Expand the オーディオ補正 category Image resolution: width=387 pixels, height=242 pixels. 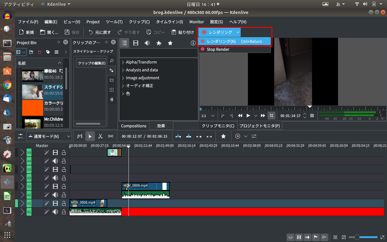(x=123, y=86)
